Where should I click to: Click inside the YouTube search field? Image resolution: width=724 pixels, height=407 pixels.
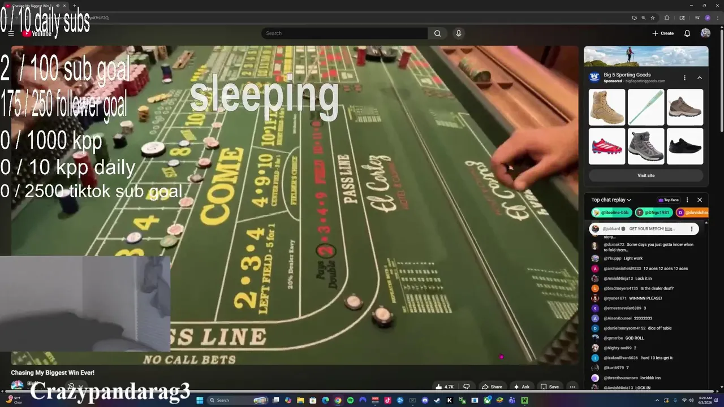click(344, 33)
